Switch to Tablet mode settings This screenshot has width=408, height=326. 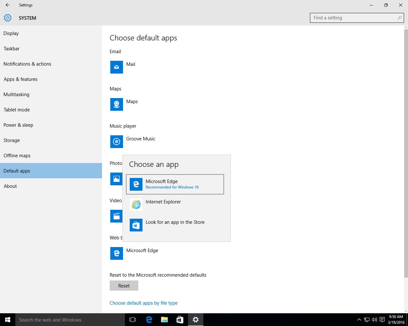(51, 110)
